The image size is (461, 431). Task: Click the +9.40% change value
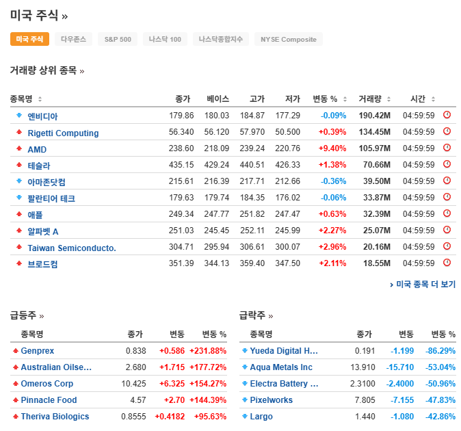coord(332,148)
